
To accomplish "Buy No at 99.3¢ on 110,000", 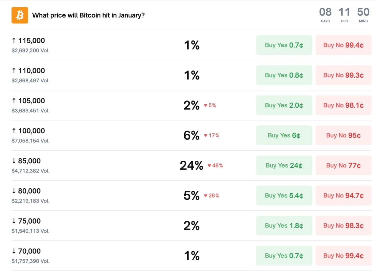I will [x=343, y=75].
